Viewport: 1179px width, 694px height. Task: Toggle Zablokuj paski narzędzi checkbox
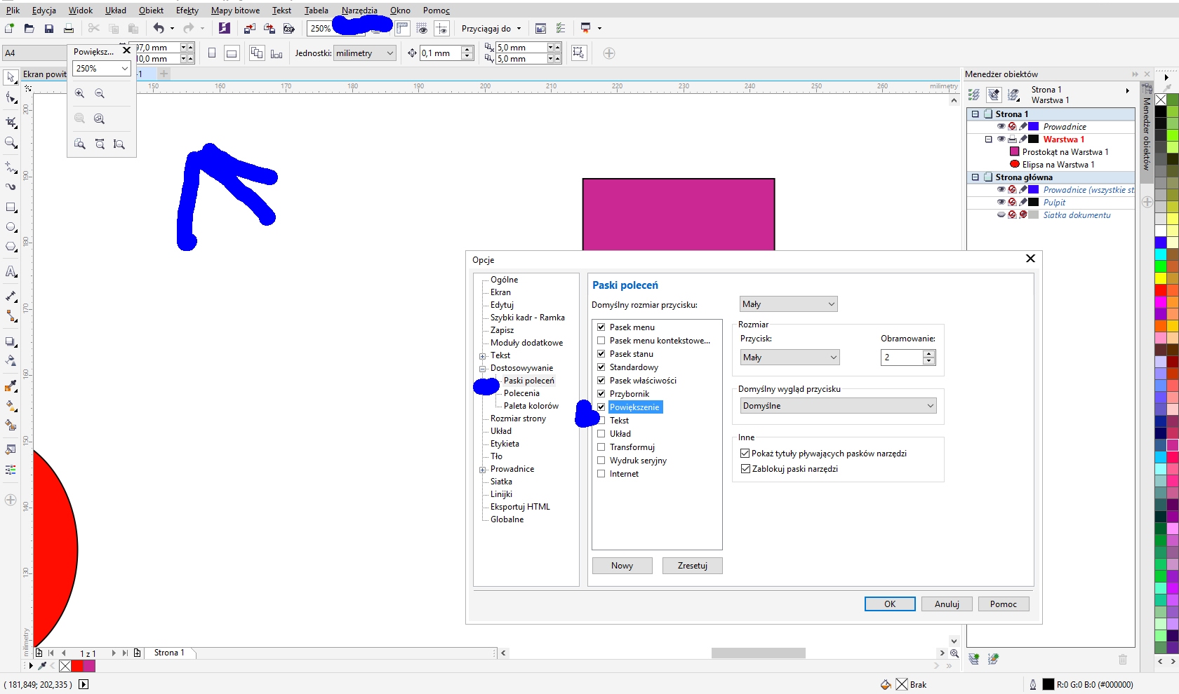tap(746, 469)
